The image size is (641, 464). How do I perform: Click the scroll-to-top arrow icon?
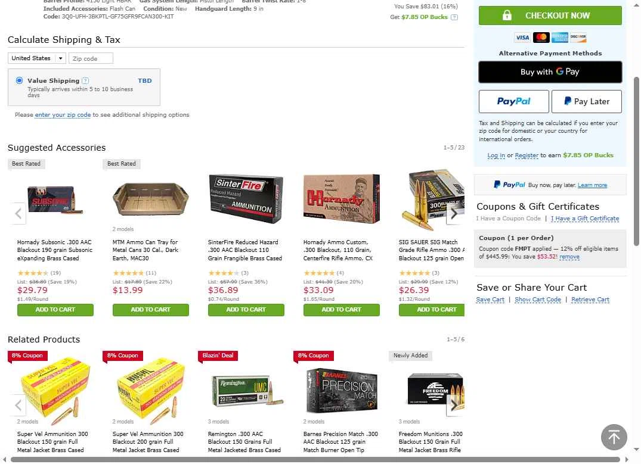614,437
